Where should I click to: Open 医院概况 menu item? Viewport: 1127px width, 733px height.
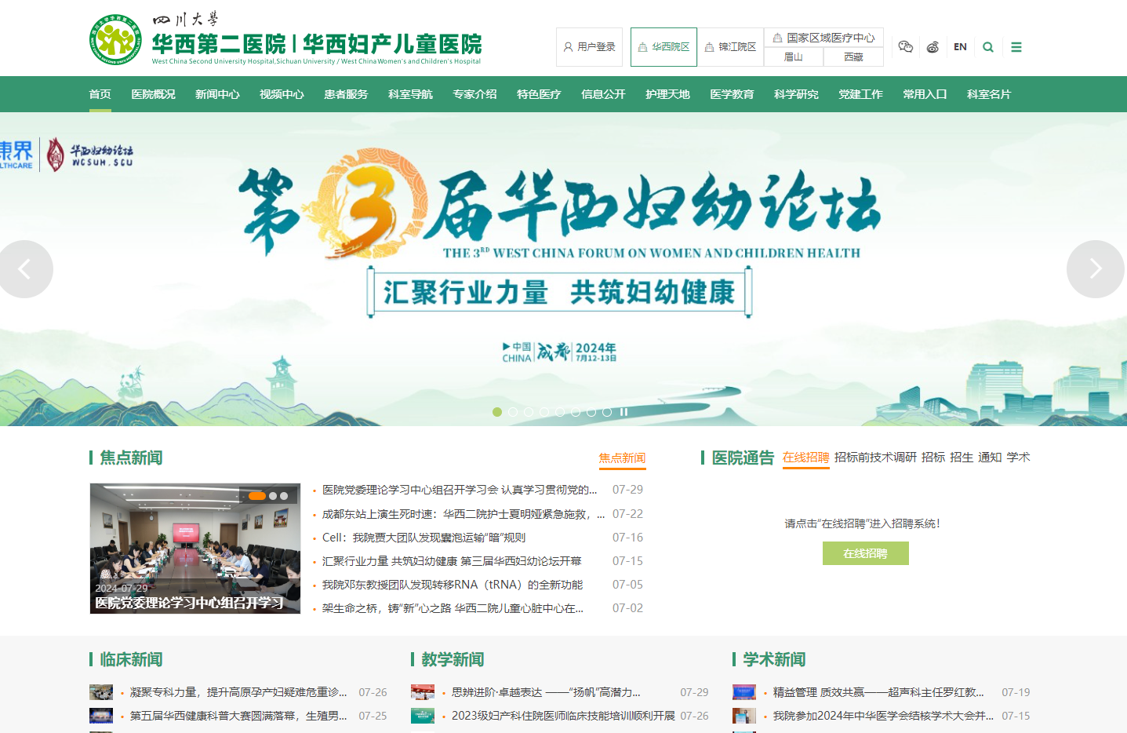coord(154,94)
